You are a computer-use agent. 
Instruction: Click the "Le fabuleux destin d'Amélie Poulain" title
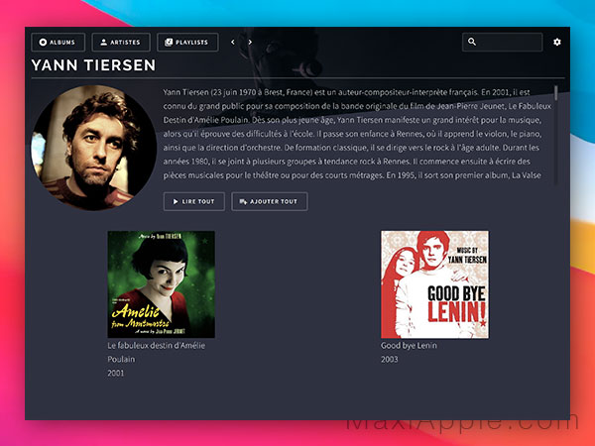pos(157,352)
